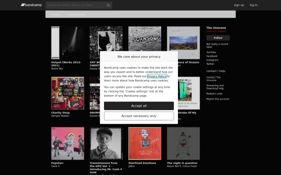Screen dimensions: 281x175
Task: Open The Unscene Twitter link
Action: click(210, 64)
